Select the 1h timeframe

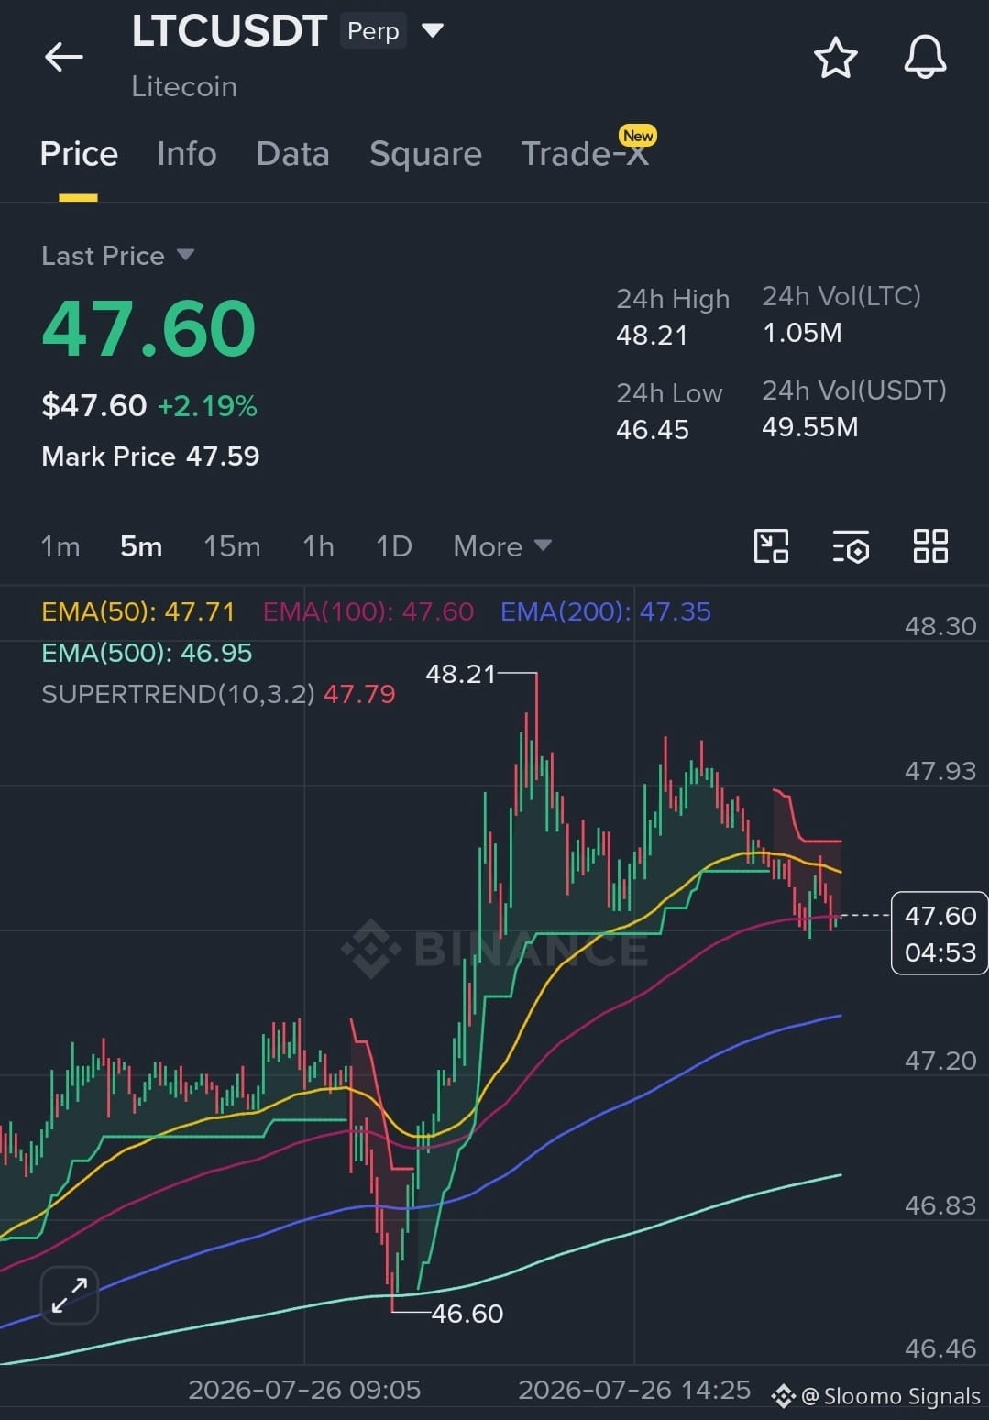tap(318, 546)
